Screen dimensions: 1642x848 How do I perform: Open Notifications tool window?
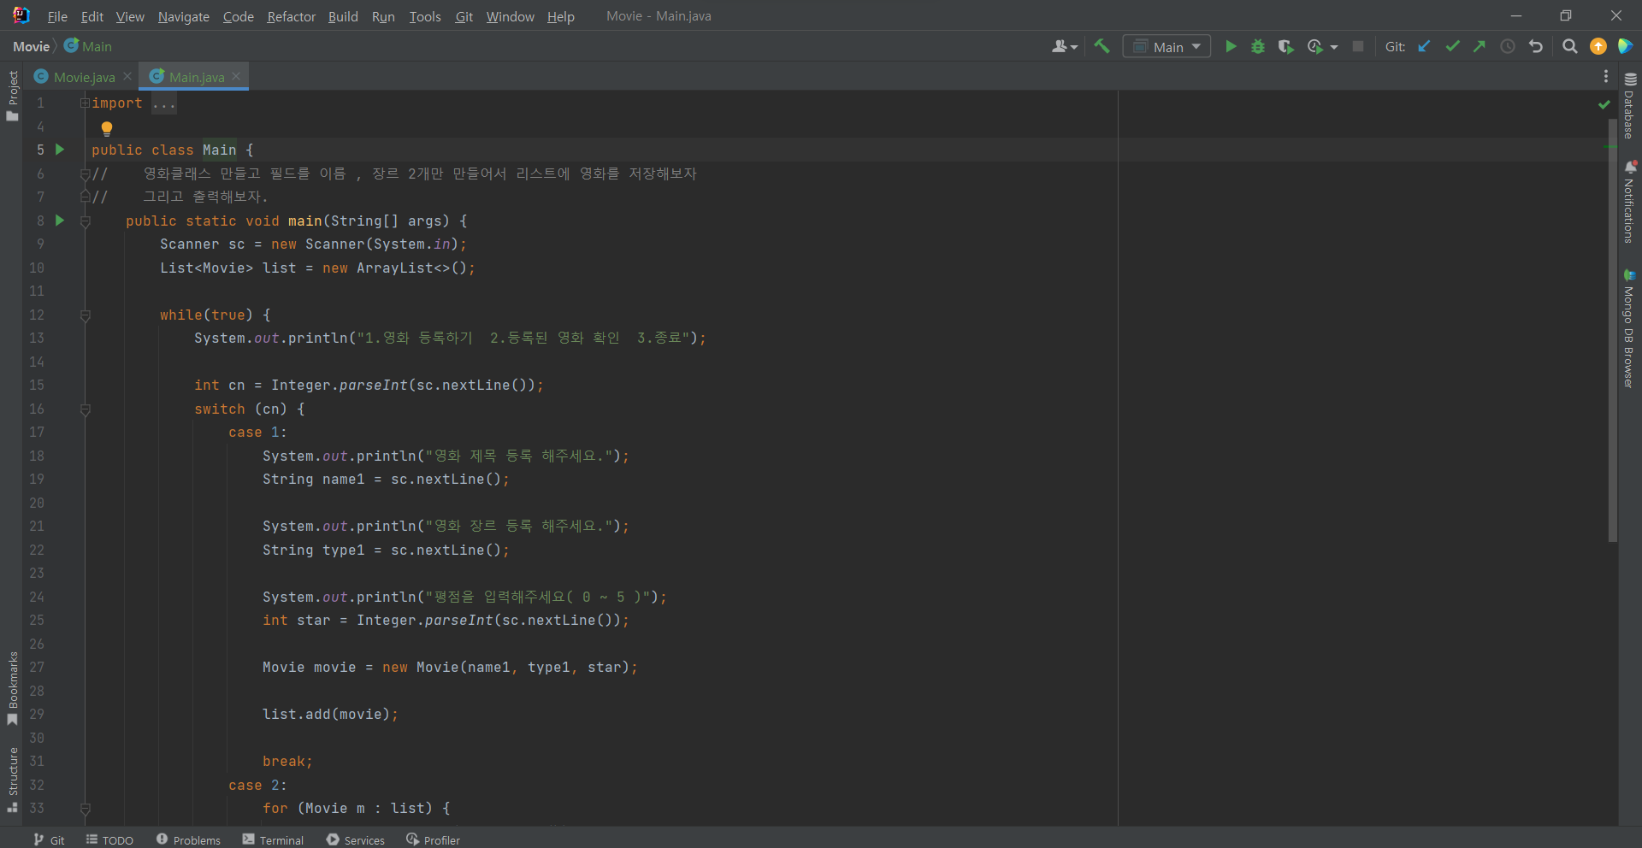(x=1630, y=202)
